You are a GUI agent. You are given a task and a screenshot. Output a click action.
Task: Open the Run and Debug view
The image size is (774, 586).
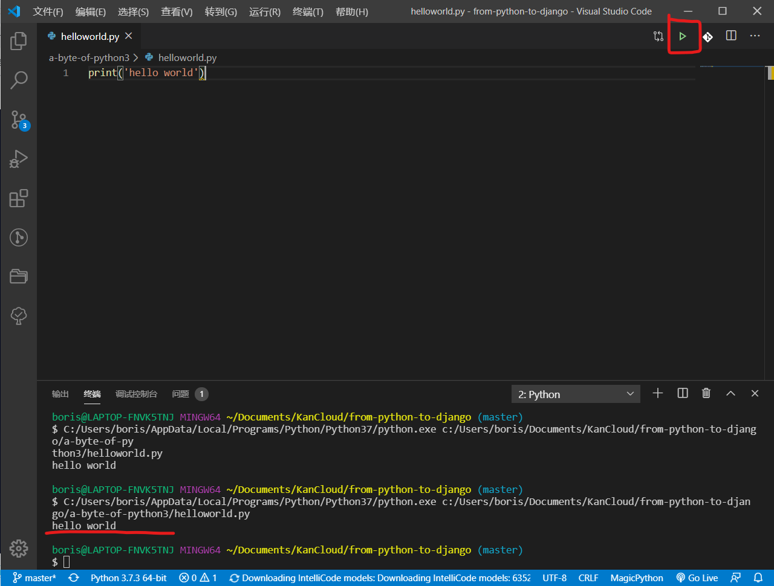point(19,159)
